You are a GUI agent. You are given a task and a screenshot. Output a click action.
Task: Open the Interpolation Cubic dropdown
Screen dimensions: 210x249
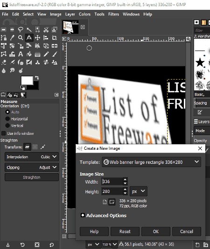[x=32, y=157]
